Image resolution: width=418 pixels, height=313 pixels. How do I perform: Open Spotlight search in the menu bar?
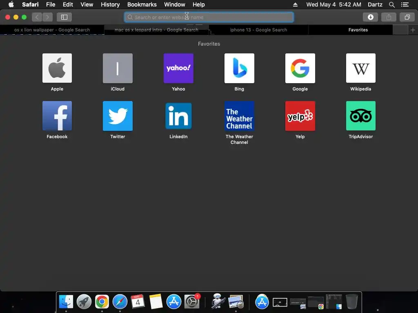391,4
